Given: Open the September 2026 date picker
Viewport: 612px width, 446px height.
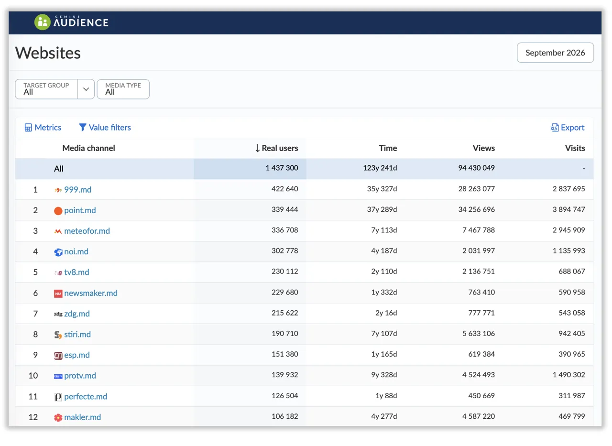Looking at the screenshot, I should (555, 53).
